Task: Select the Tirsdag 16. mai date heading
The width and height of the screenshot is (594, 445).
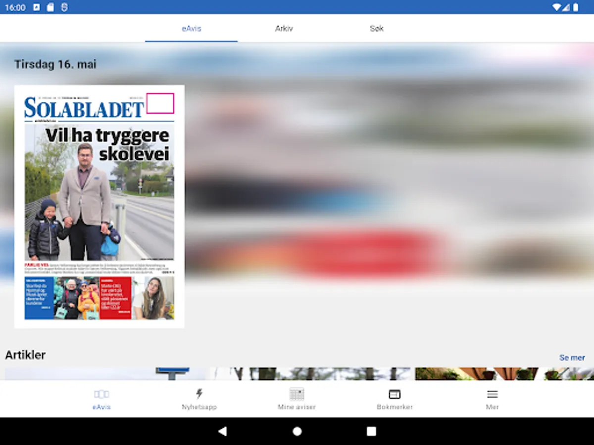Action: pos(55,64)
